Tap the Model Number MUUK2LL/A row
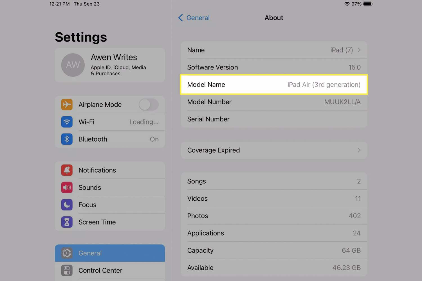Image resolution: width=422 pixels, height=281 pixels. point(274,102)
